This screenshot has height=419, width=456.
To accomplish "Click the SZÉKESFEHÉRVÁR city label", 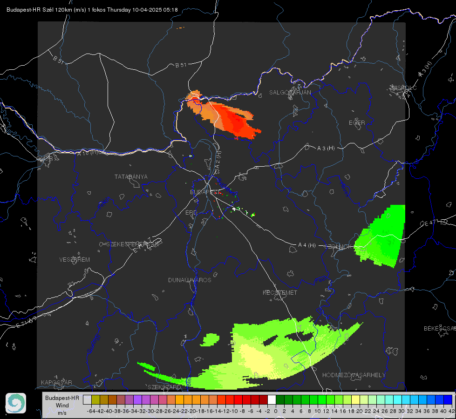I will (x=132, y=244).
